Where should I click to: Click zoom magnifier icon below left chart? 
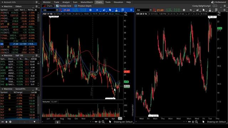[x=103, y=122]
